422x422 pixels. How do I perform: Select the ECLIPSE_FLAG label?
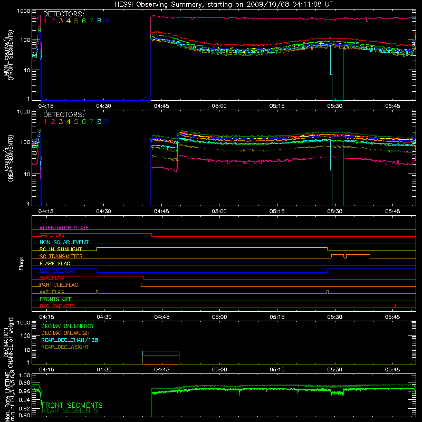(57, 271)
